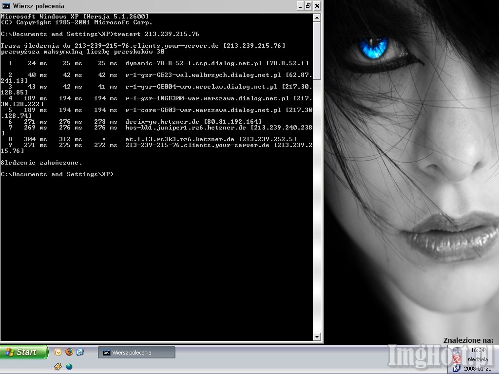
Task: Click the tray date 2008-01-20
Action: tap(478, 369)
